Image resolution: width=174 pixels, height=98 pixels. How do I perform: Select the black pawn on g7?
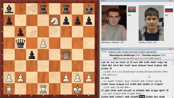pyautogui.click(x=77, y=21)
